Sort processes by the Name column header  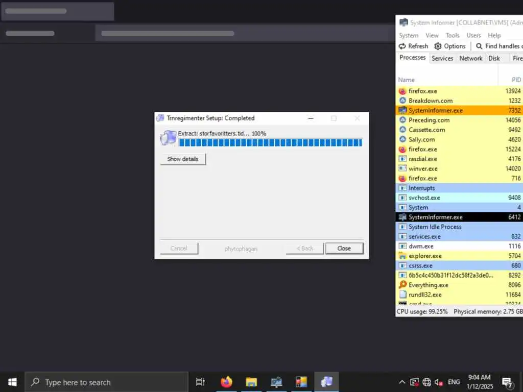coord(447,80)
